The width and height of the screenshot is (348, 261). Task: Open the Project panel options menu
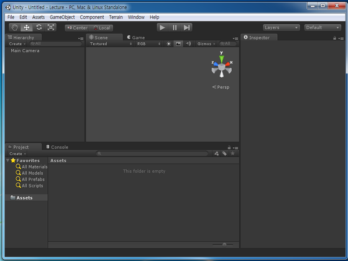236,148
